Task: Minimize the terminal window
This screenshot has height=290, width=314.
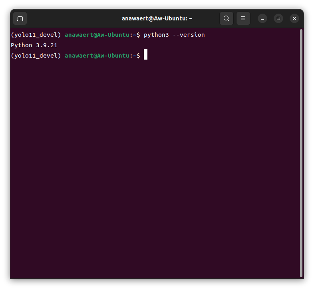Action: click(x=262, y=18)
